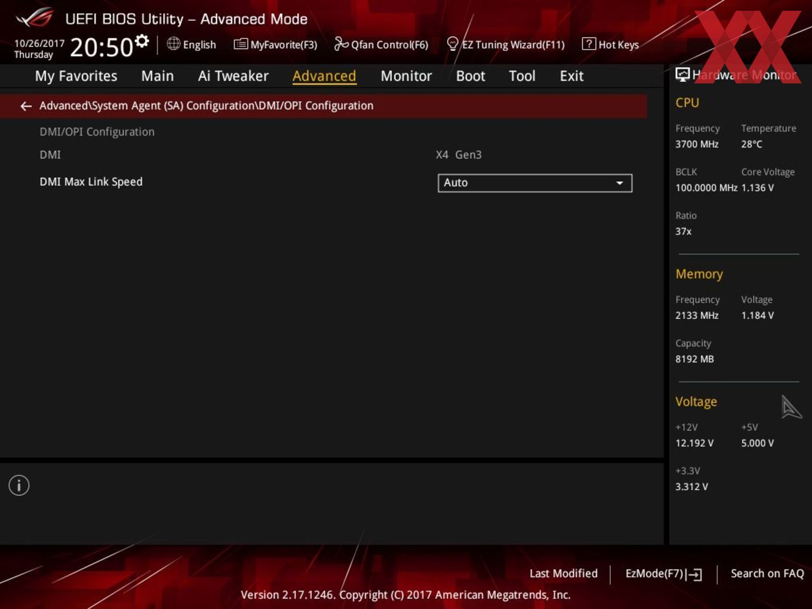Viewport: 812px width, 609px height.
Task: Click the breadcrumb path text
Action: click(x=207, y=106)
